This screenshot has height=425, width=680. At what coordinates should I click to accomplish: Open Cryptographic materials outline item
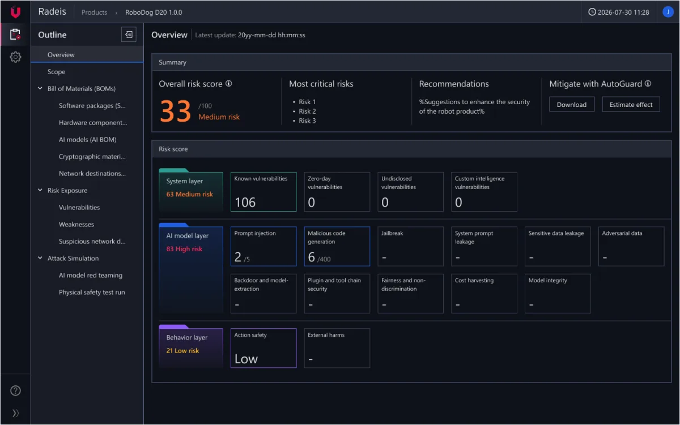87,157
